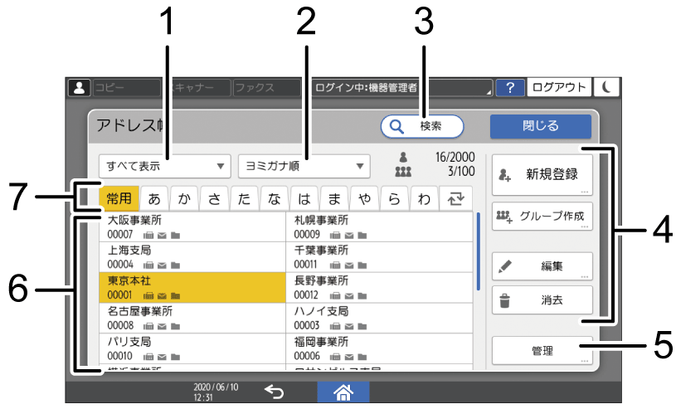Click グループ作成 to create group

pyautogui.click(x=542, y=216)
